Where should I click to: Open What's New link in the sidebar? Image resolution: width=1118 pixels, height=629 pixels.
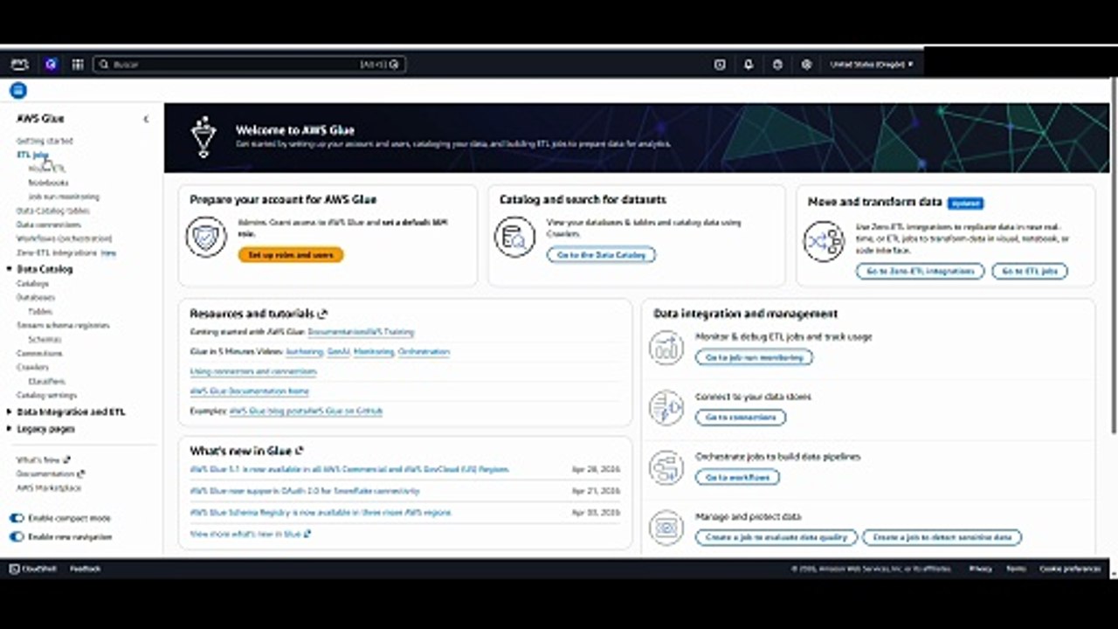(x=43, y=460)
